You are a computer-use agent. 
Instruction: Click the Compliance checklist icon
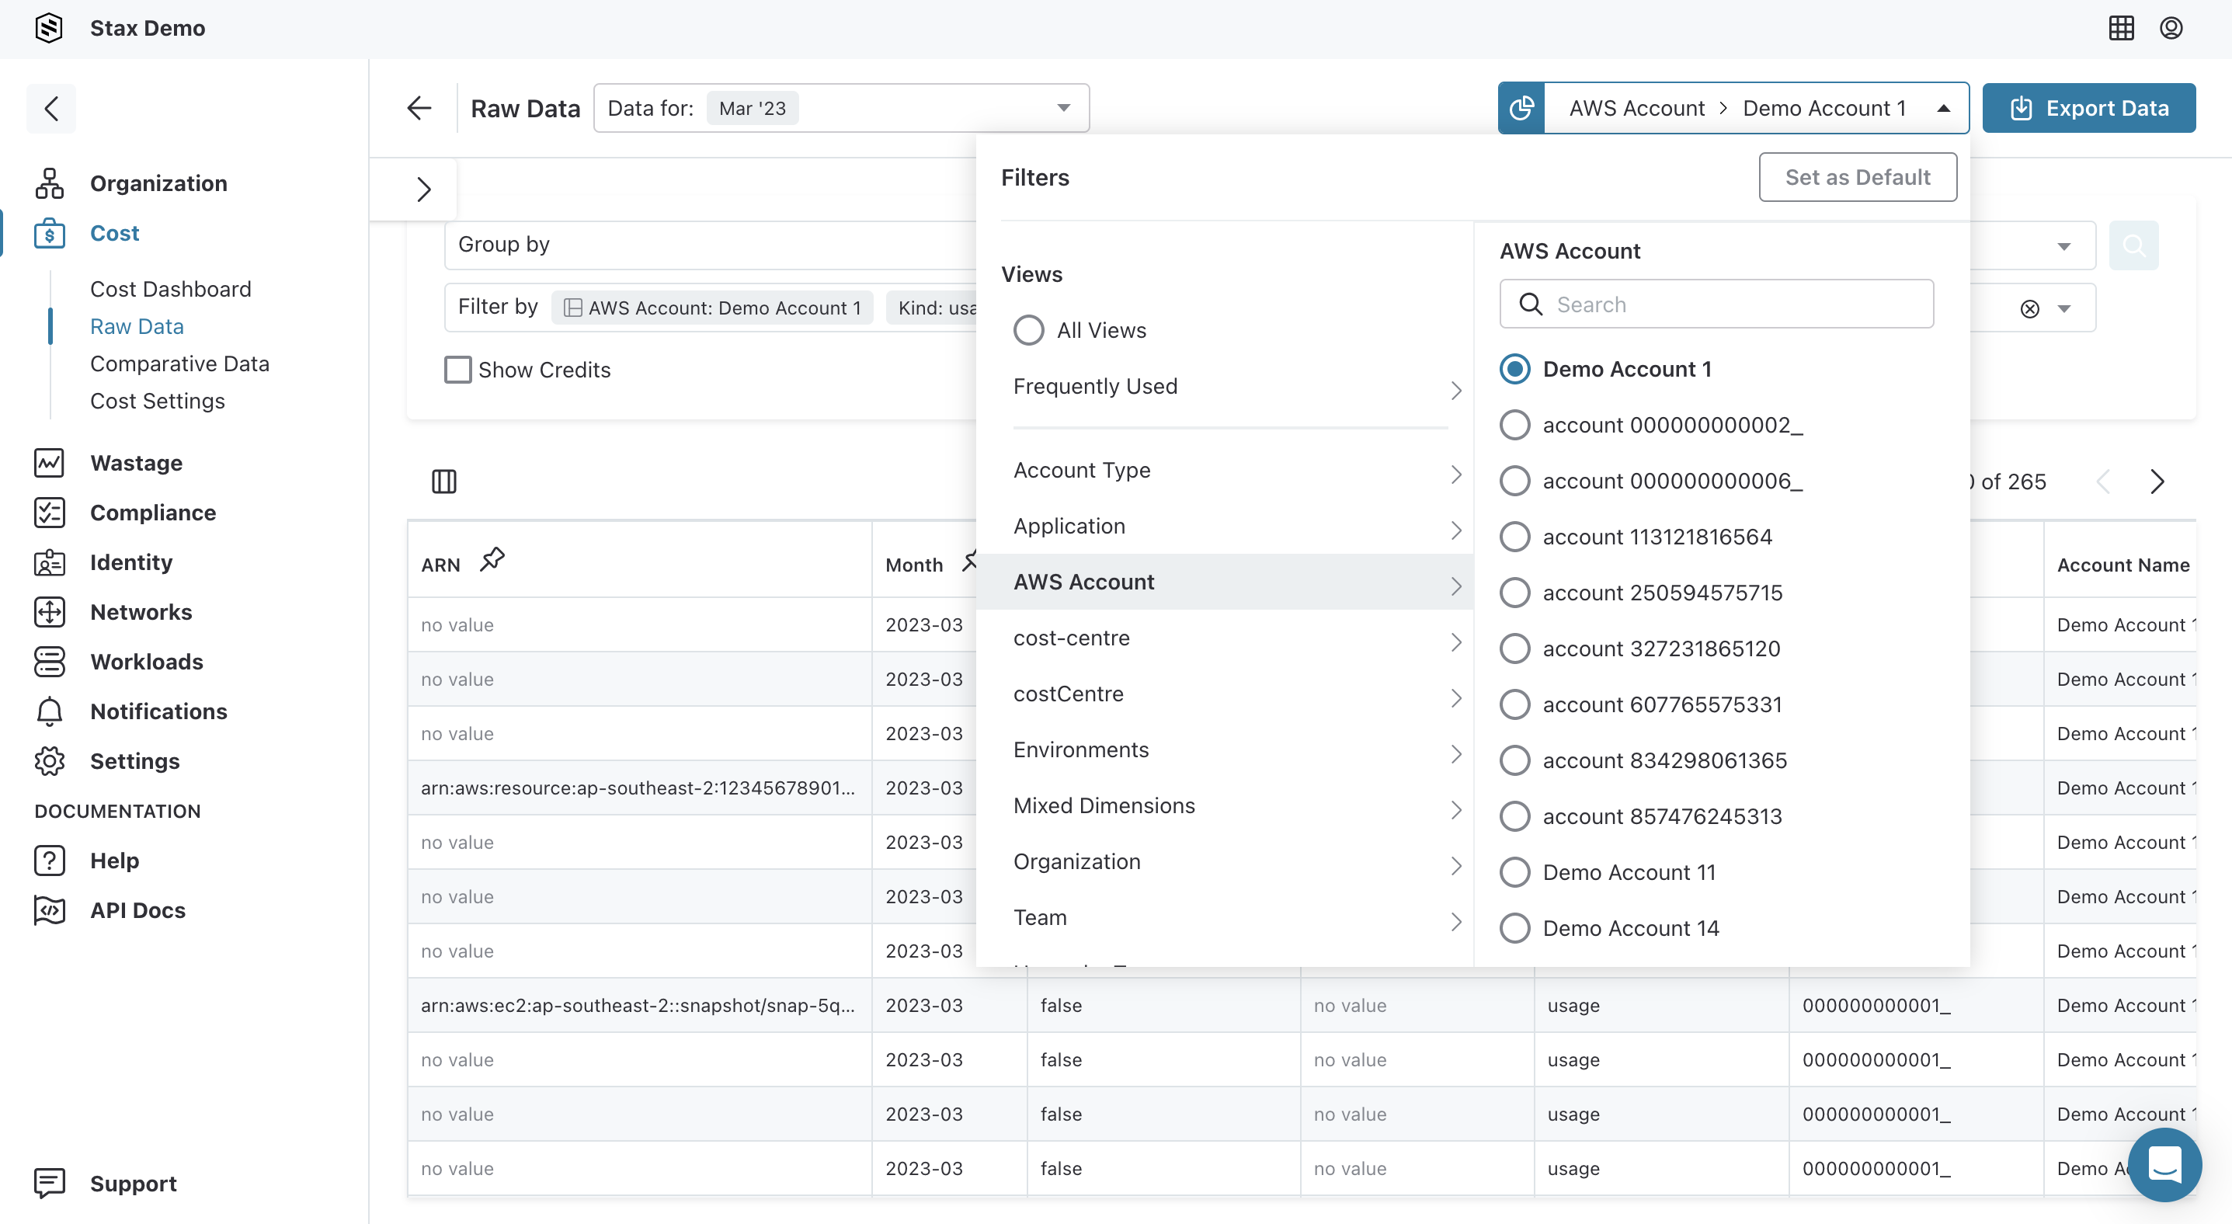tap(50, 513)
